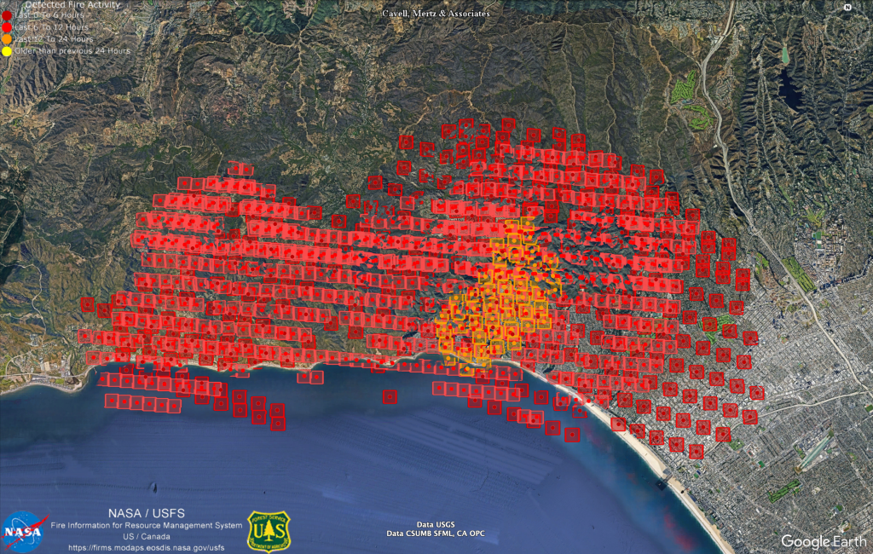Select the orange 12 to 24 hours dot
This screenshot has width=873, height=554.
(7, 39)
